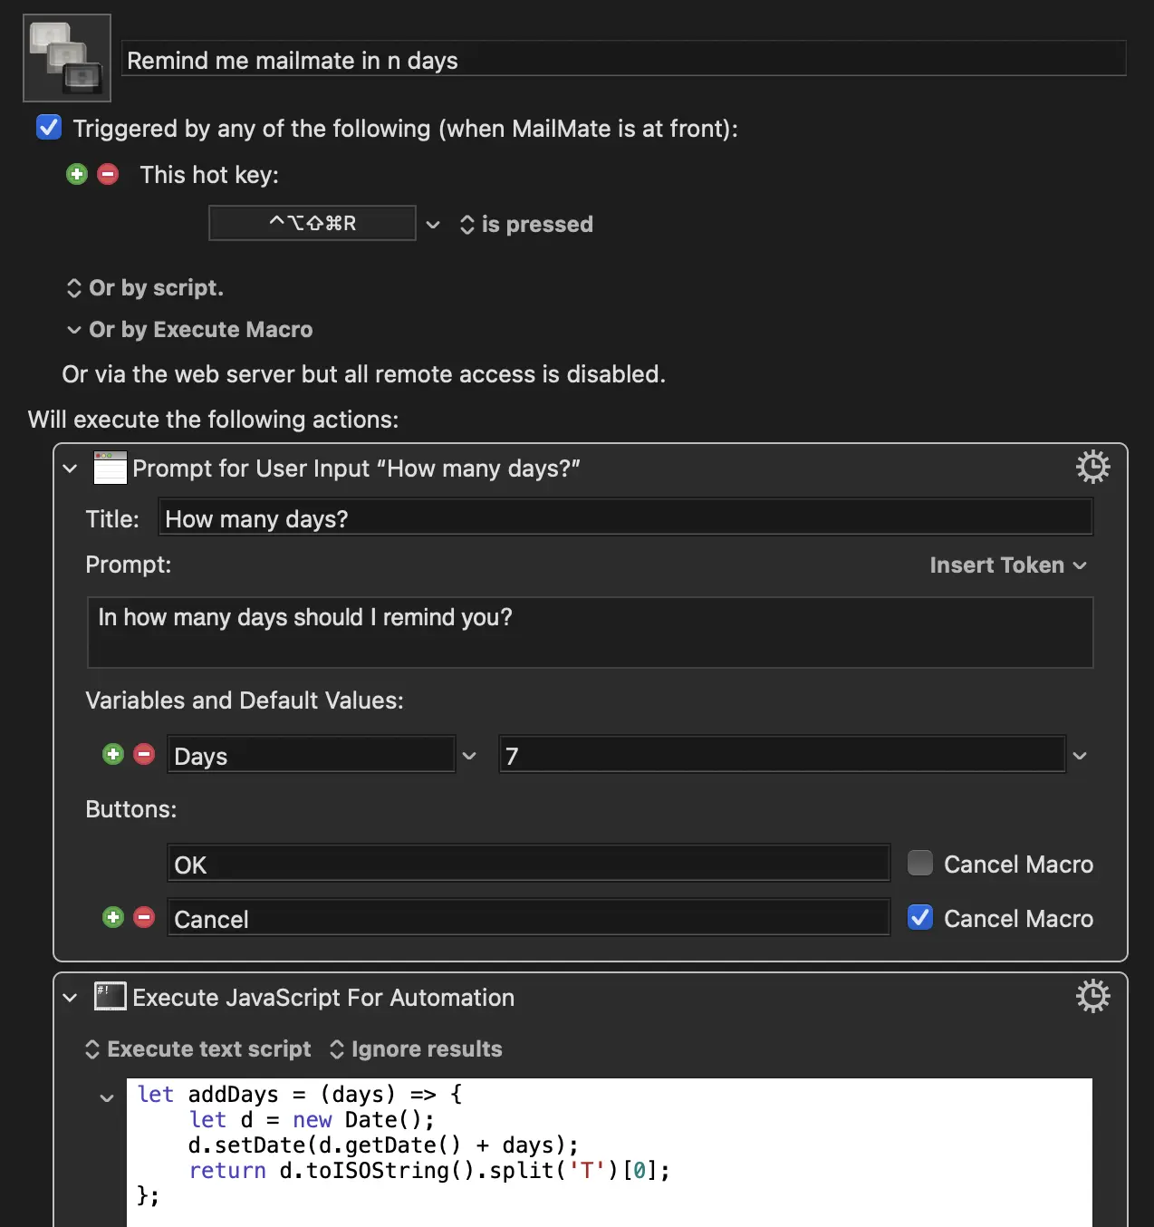Remove the hot key trigger with red minus

[108, 174]
